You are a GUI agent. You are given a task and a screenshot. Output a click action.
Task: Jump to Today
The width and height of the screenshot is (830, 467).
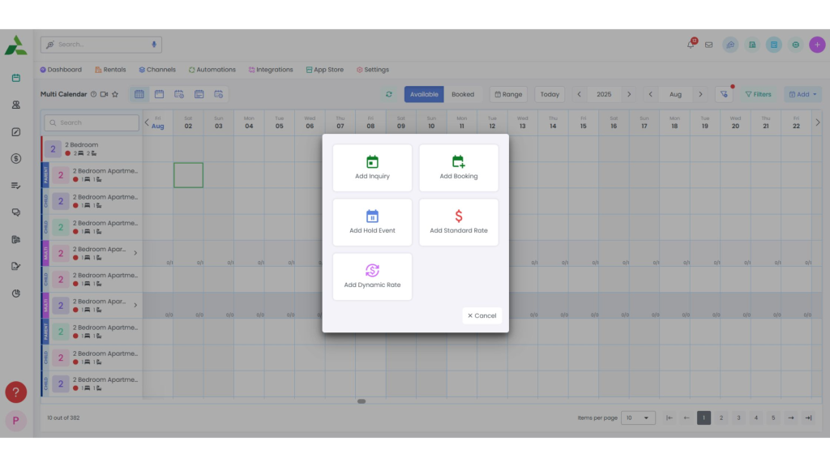pyautogui.click(x=550, y=94)
